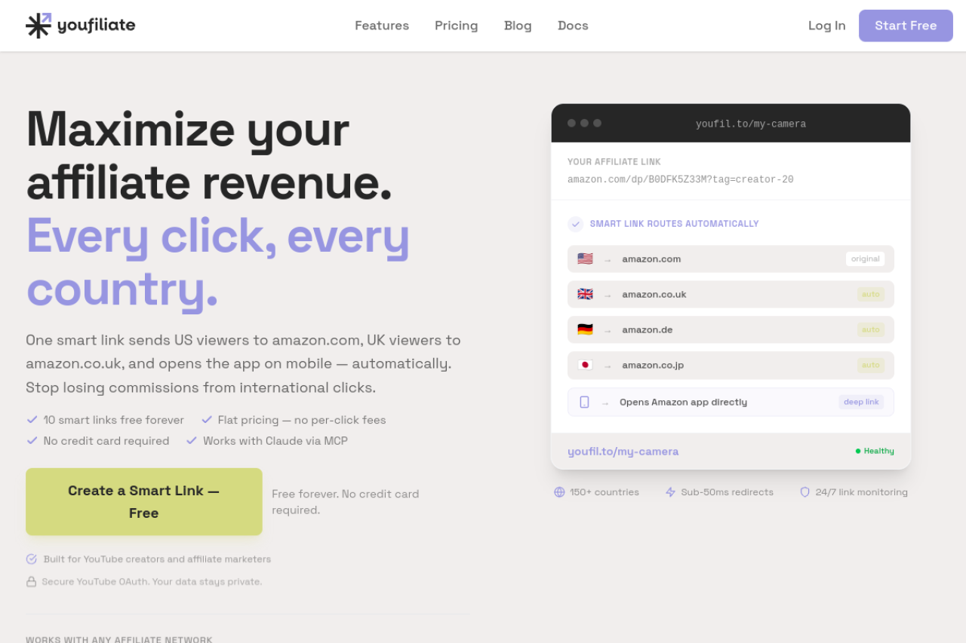This screenshot has width=966, height=643.
Task: Click the amazon.de route text
Action: click(648, 330)
